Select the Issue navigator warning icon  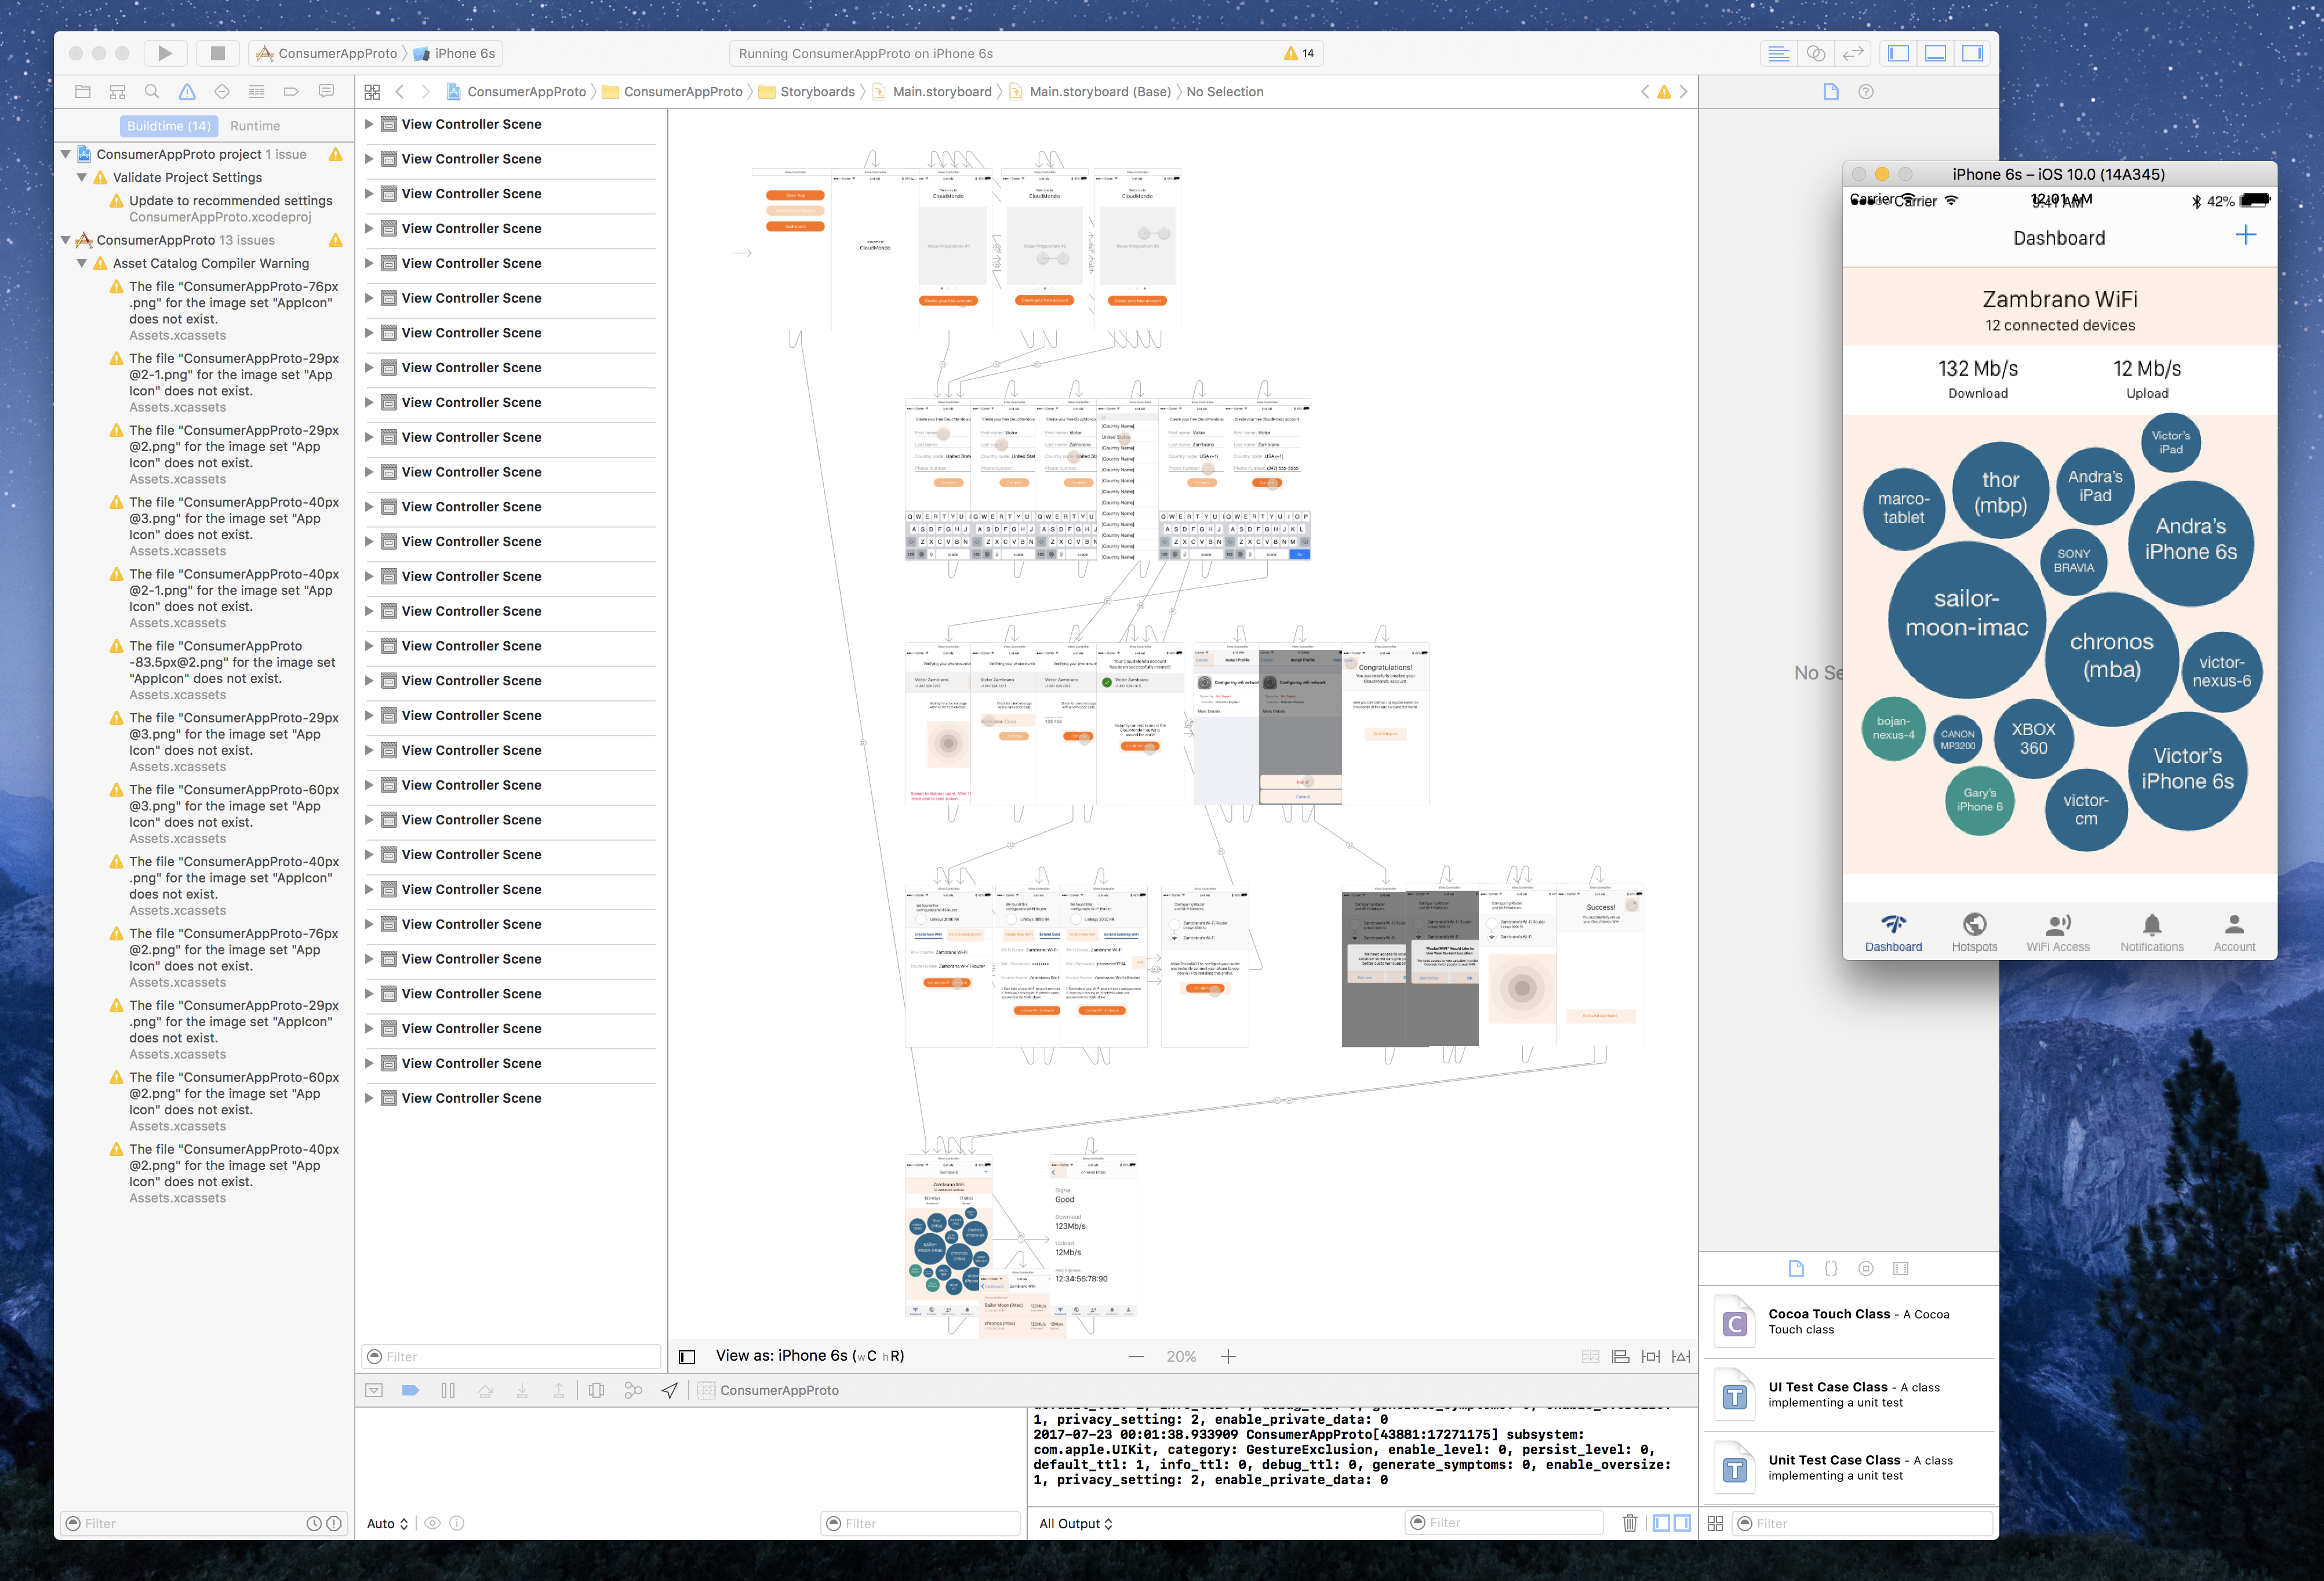pos(187,91)
